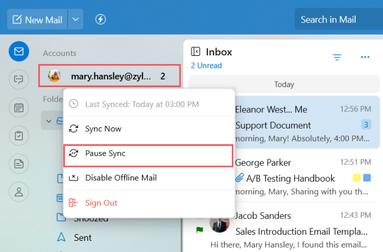The width and height of the screenshot is (383, 252).
Task: Open the chat icon in sidebar
Action: [x=19, y=79]
